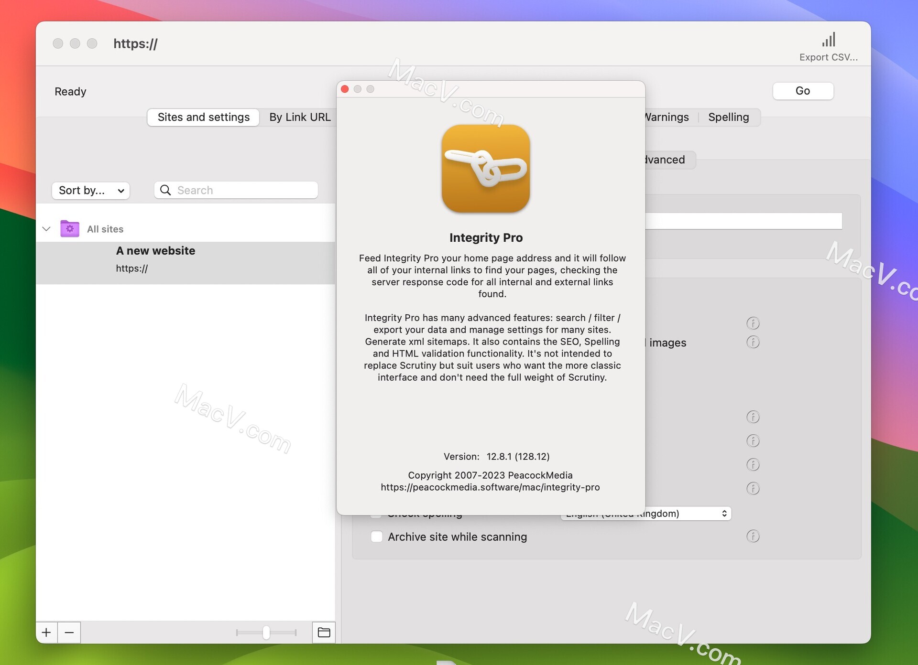Collapse the All sites group
918x665 pixels.
click(46, 229)
